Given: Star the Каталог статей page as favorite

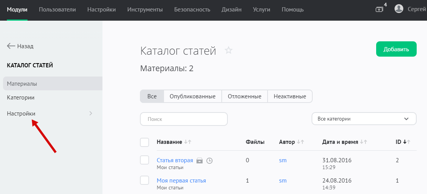Looking at the screenshot, I should click(229, 51).
